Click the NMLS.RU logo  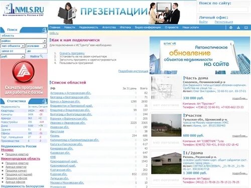coord(24,10)
